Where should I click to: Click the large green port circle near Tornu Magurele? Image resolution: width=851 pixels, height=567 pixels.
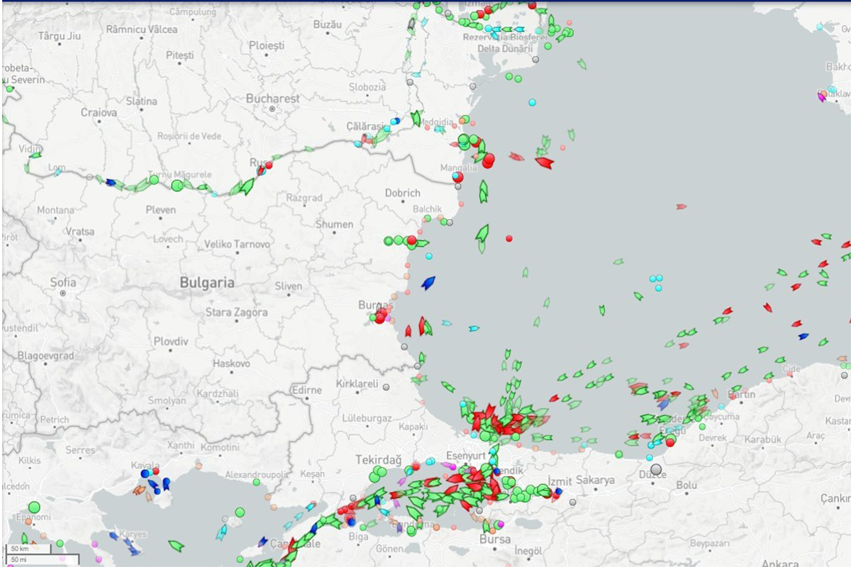[176, 186]
